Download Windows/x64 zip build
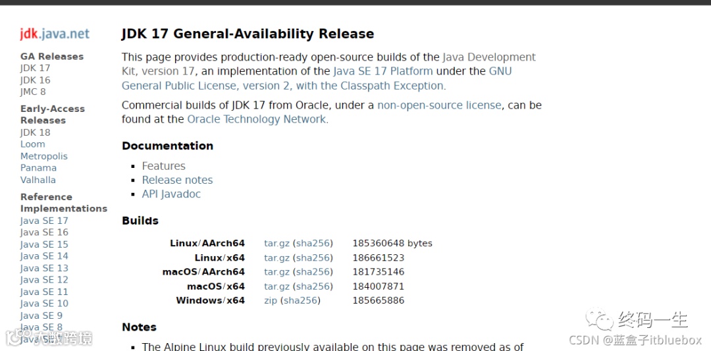Viewport: 711px width, 351px height. (x=271, y=300)
